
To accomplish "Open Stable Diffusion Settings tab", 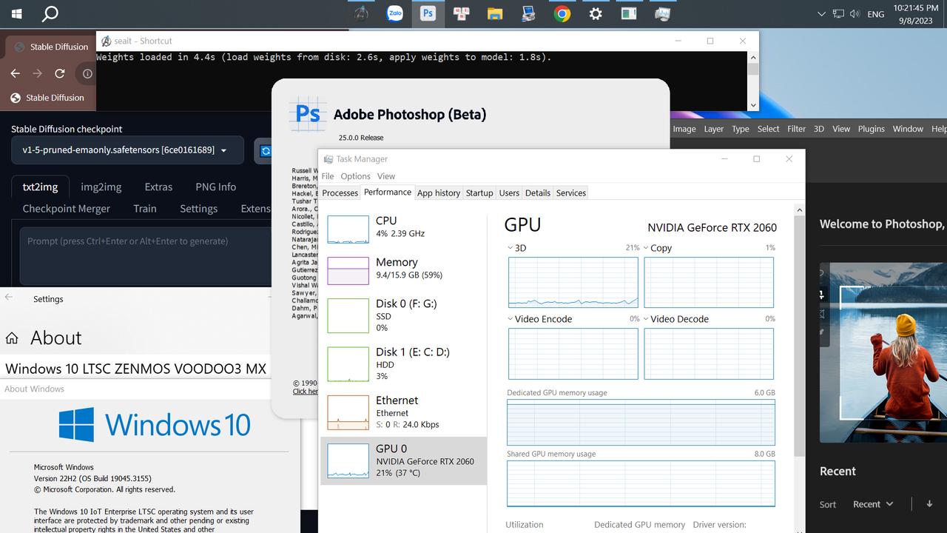I will click(x=199, y=209).
